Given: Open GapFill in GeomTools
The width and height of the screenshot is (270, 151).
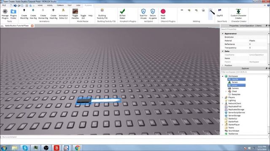Looking at the screenshot, I should tap(220, 13).
